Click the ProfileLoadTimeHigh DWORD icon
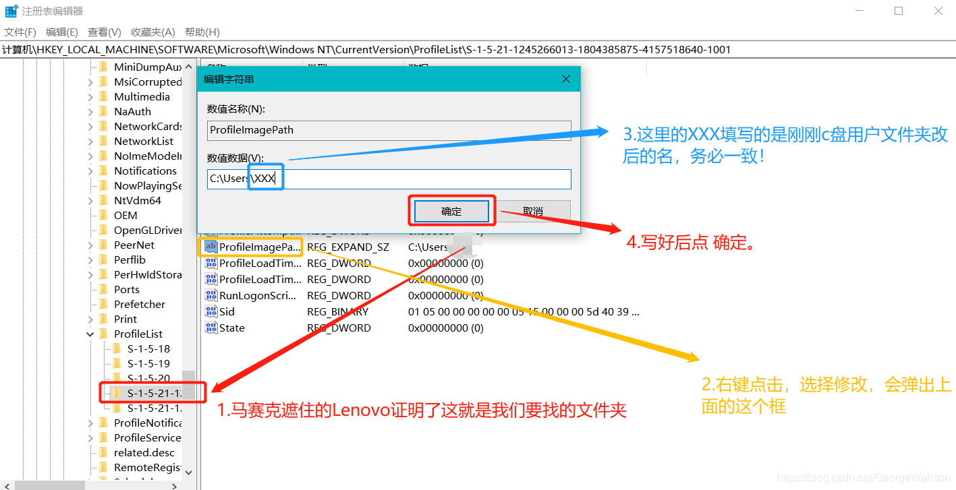The width and height of the screenshot is (956, 490). pos(210,279)
